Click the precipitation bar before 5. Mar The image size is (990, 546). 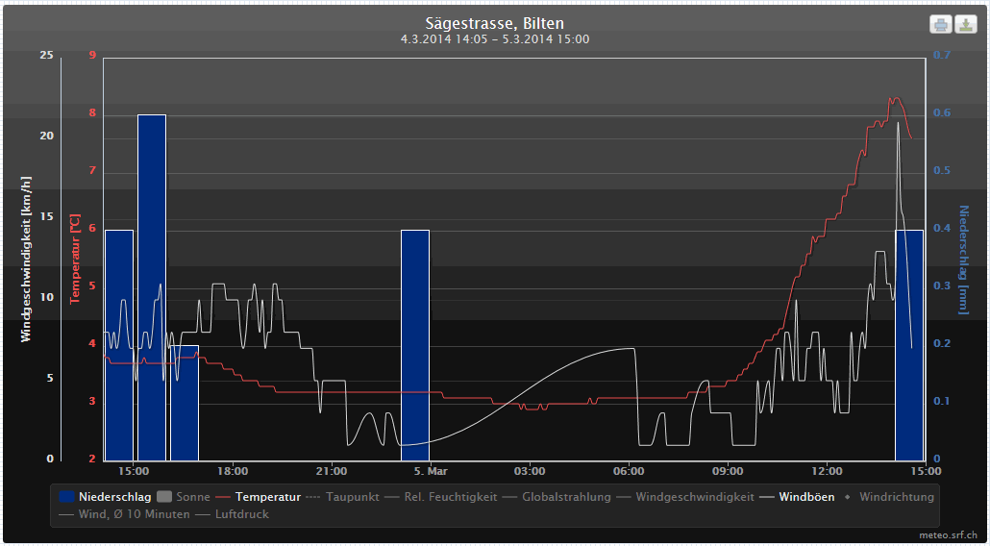[x=414, y=344]
